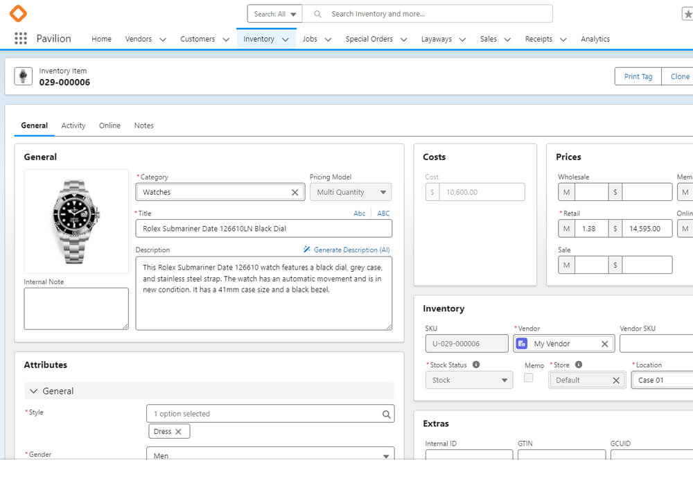
Task: Click the Internal Note text area
Action: click(76, 308)
